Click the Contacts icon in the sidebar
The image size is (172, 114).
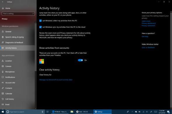[x=3, y=88]
